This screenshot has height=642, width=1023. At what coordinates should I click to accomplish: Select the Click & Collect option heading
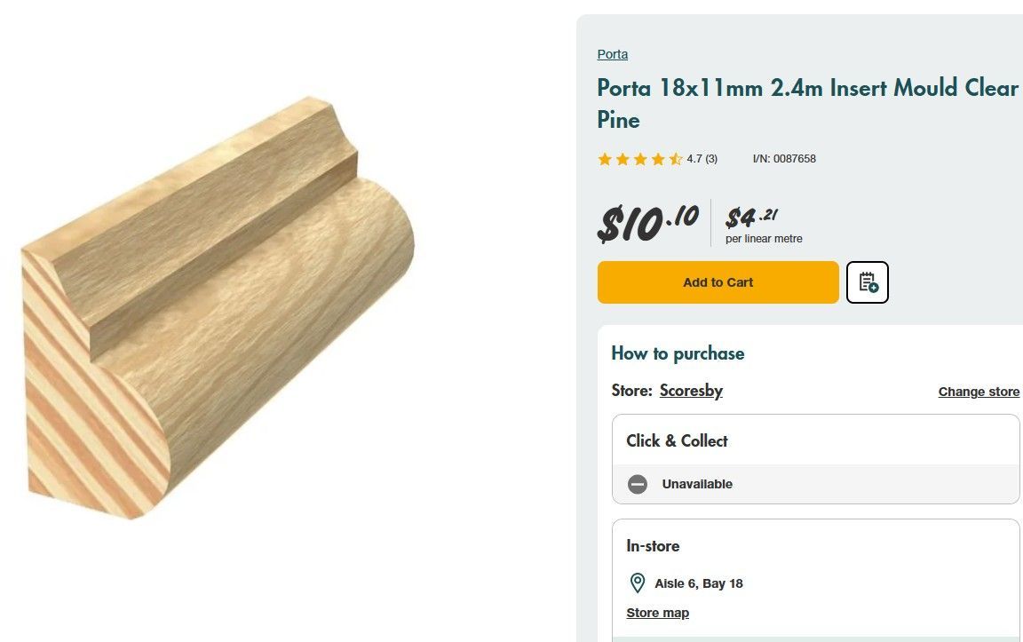click(x=678, y=441)
